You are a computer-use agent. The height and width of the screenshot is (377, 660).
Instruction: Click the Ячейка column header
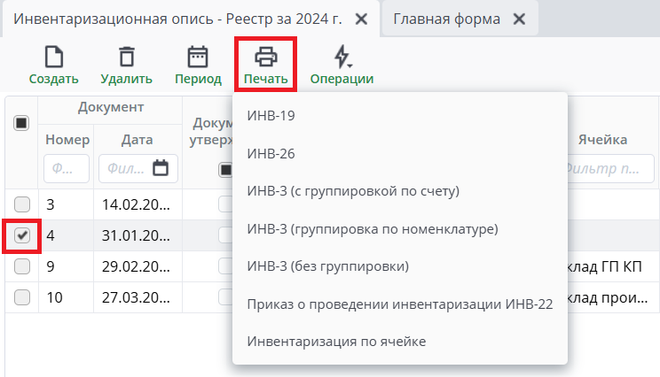click(602, 140)
